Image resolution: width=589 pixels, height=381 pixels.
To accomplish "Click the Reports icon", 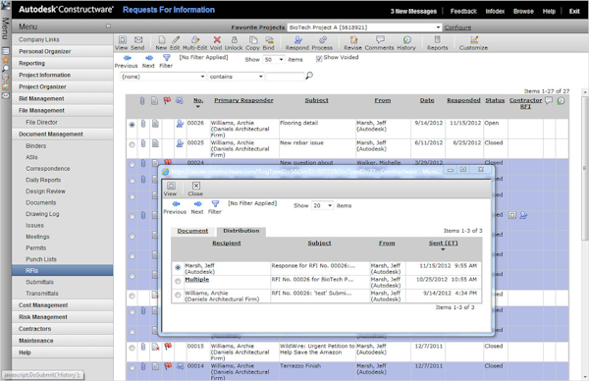I will tap(437, 40).
